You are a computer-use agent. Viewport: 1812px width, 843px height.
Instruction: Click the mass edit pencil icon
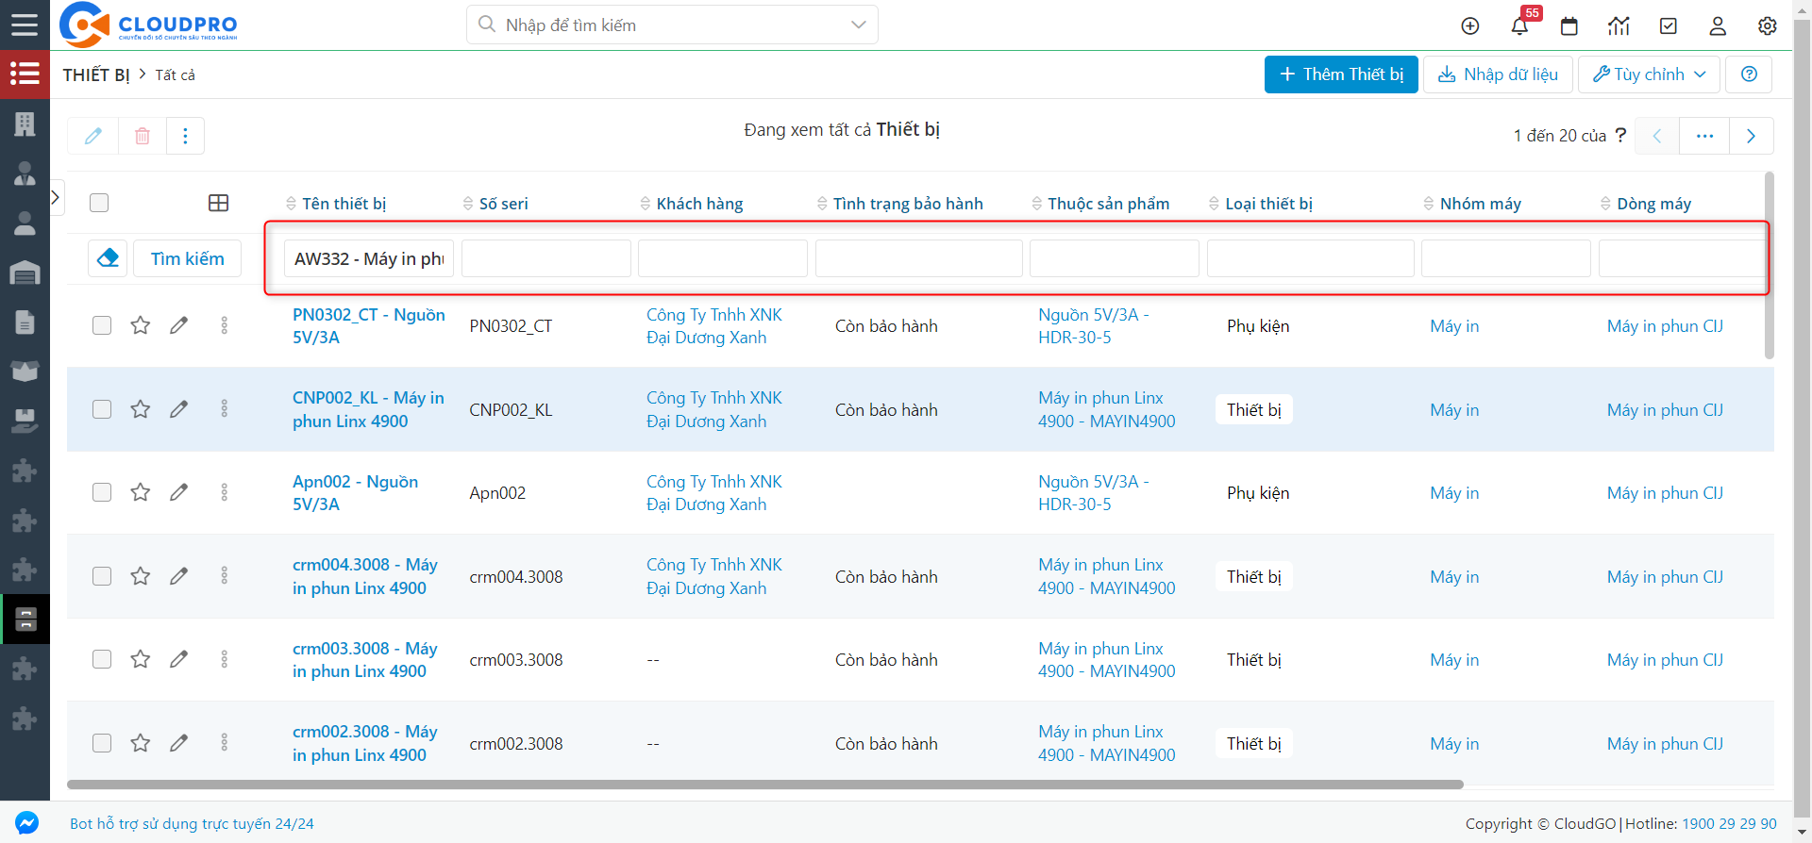pos(92,136)
